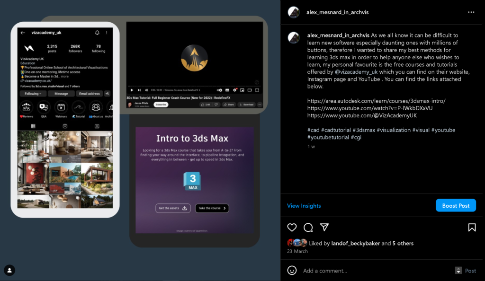Viewport: 485px width, 281px height.
Task: Click the YouTube Download button
Action: [x=246, y=105]
